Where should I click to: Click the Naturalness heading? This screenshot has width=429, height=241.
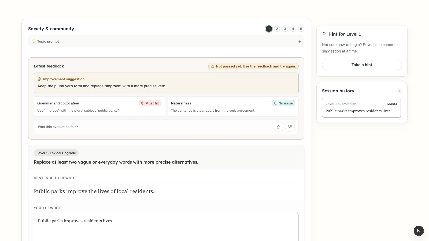click(x=181, y=103)
